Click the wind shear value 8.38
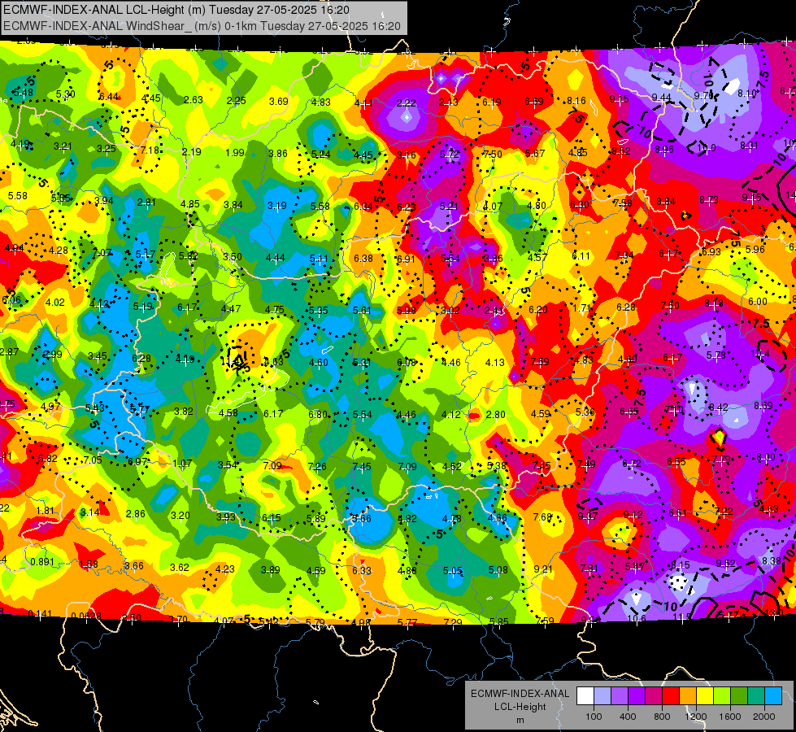Image resolution: width=796 pixels, height=732 pixels. tap(772, 561)
